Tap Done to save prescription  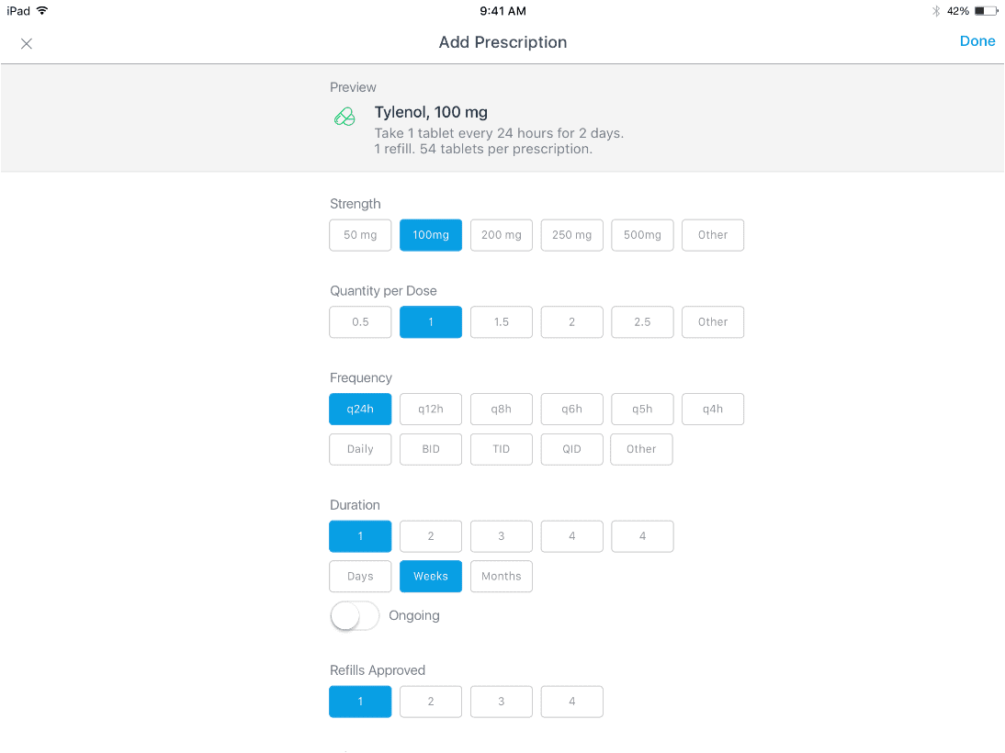coord(977,41)
